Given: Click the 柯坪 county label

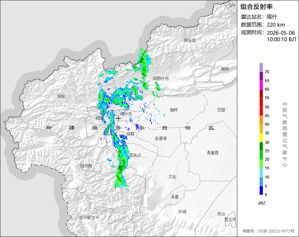Looking at the screenshot, I should coord(225,69).
